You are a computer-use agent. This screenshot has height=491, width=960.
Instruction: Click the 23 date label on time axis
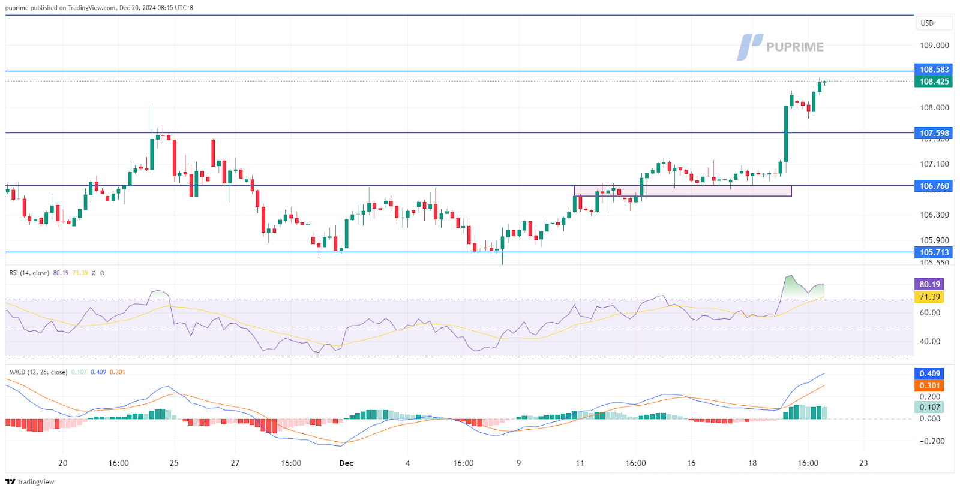863,463
